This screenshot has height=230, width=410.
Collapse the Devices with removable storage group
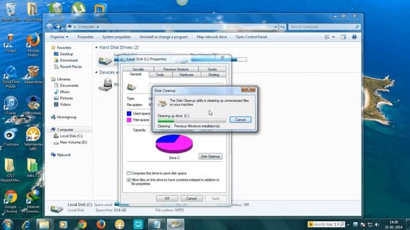(96, 72)
